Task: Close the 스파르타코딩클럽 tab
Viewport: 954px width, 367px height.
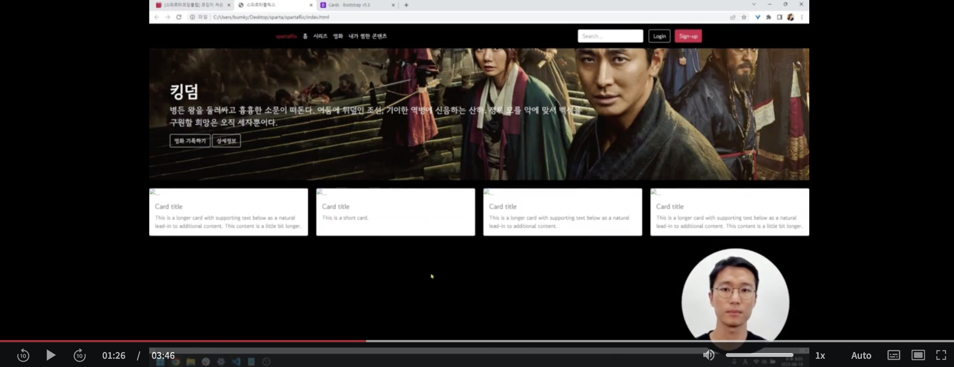Action: tap(229, 5)
